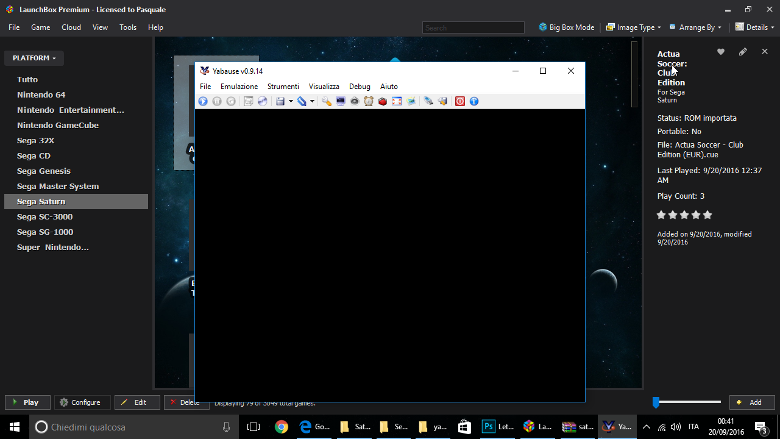Click the blue Run button in Yabause toolbar

point(203,101)
